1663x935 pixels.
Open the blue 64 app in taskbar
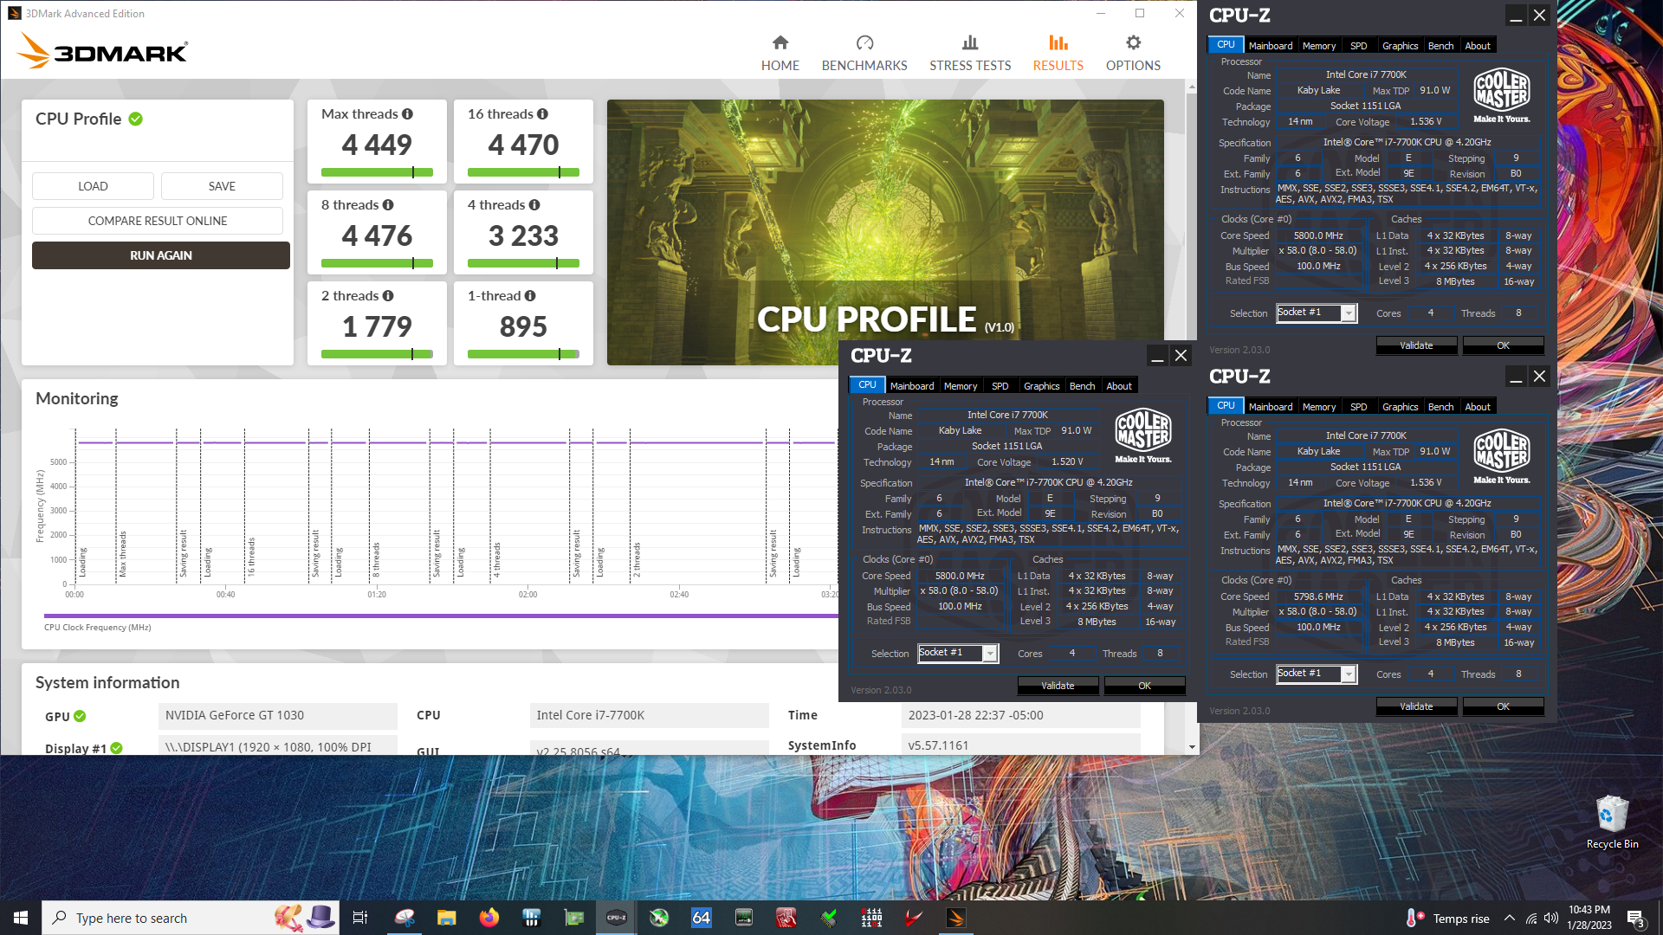coord(701,918)
